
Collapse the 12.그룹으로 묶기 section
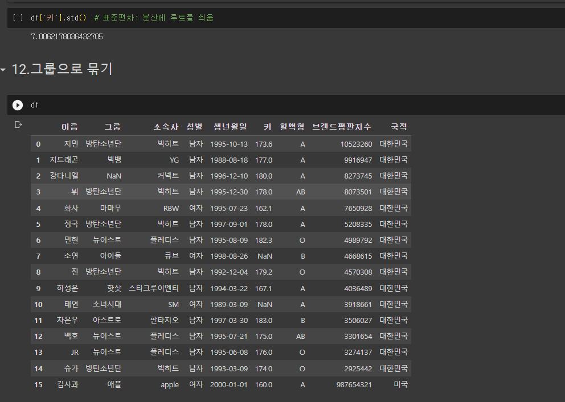click(x=3, y=69)
